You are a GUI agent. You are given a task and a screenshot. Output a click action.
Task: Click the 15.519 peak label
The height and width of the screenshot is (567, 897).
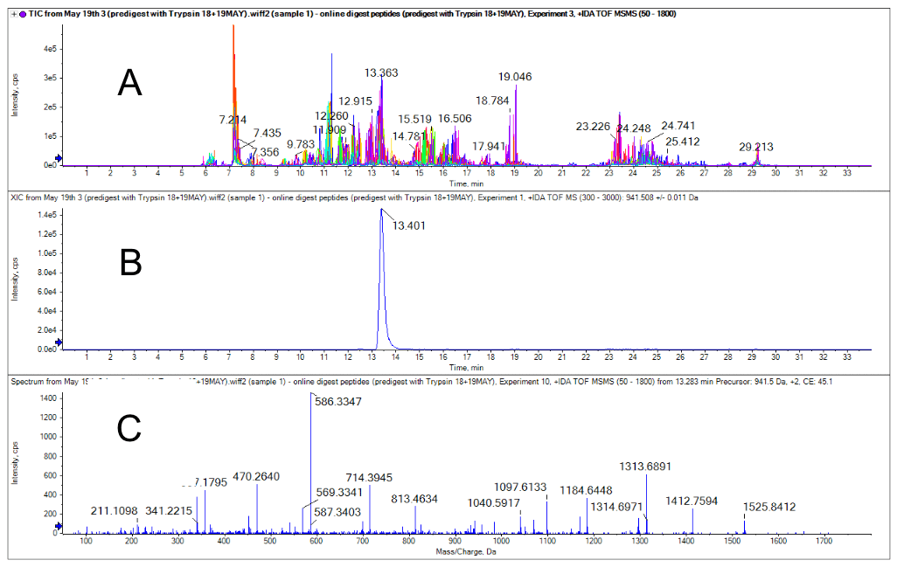click(414, 119)
